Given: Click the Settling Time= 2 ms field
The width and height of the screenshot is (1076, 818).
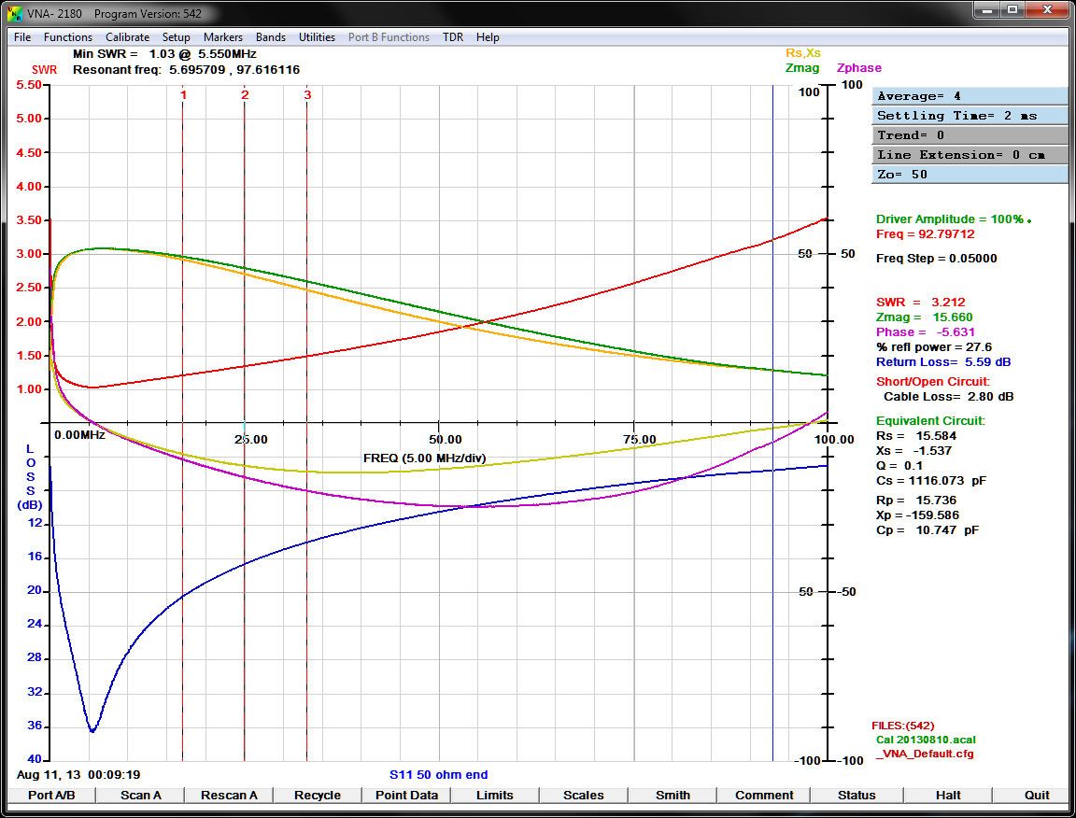Looking at the screenshot, I should point(970,116).
